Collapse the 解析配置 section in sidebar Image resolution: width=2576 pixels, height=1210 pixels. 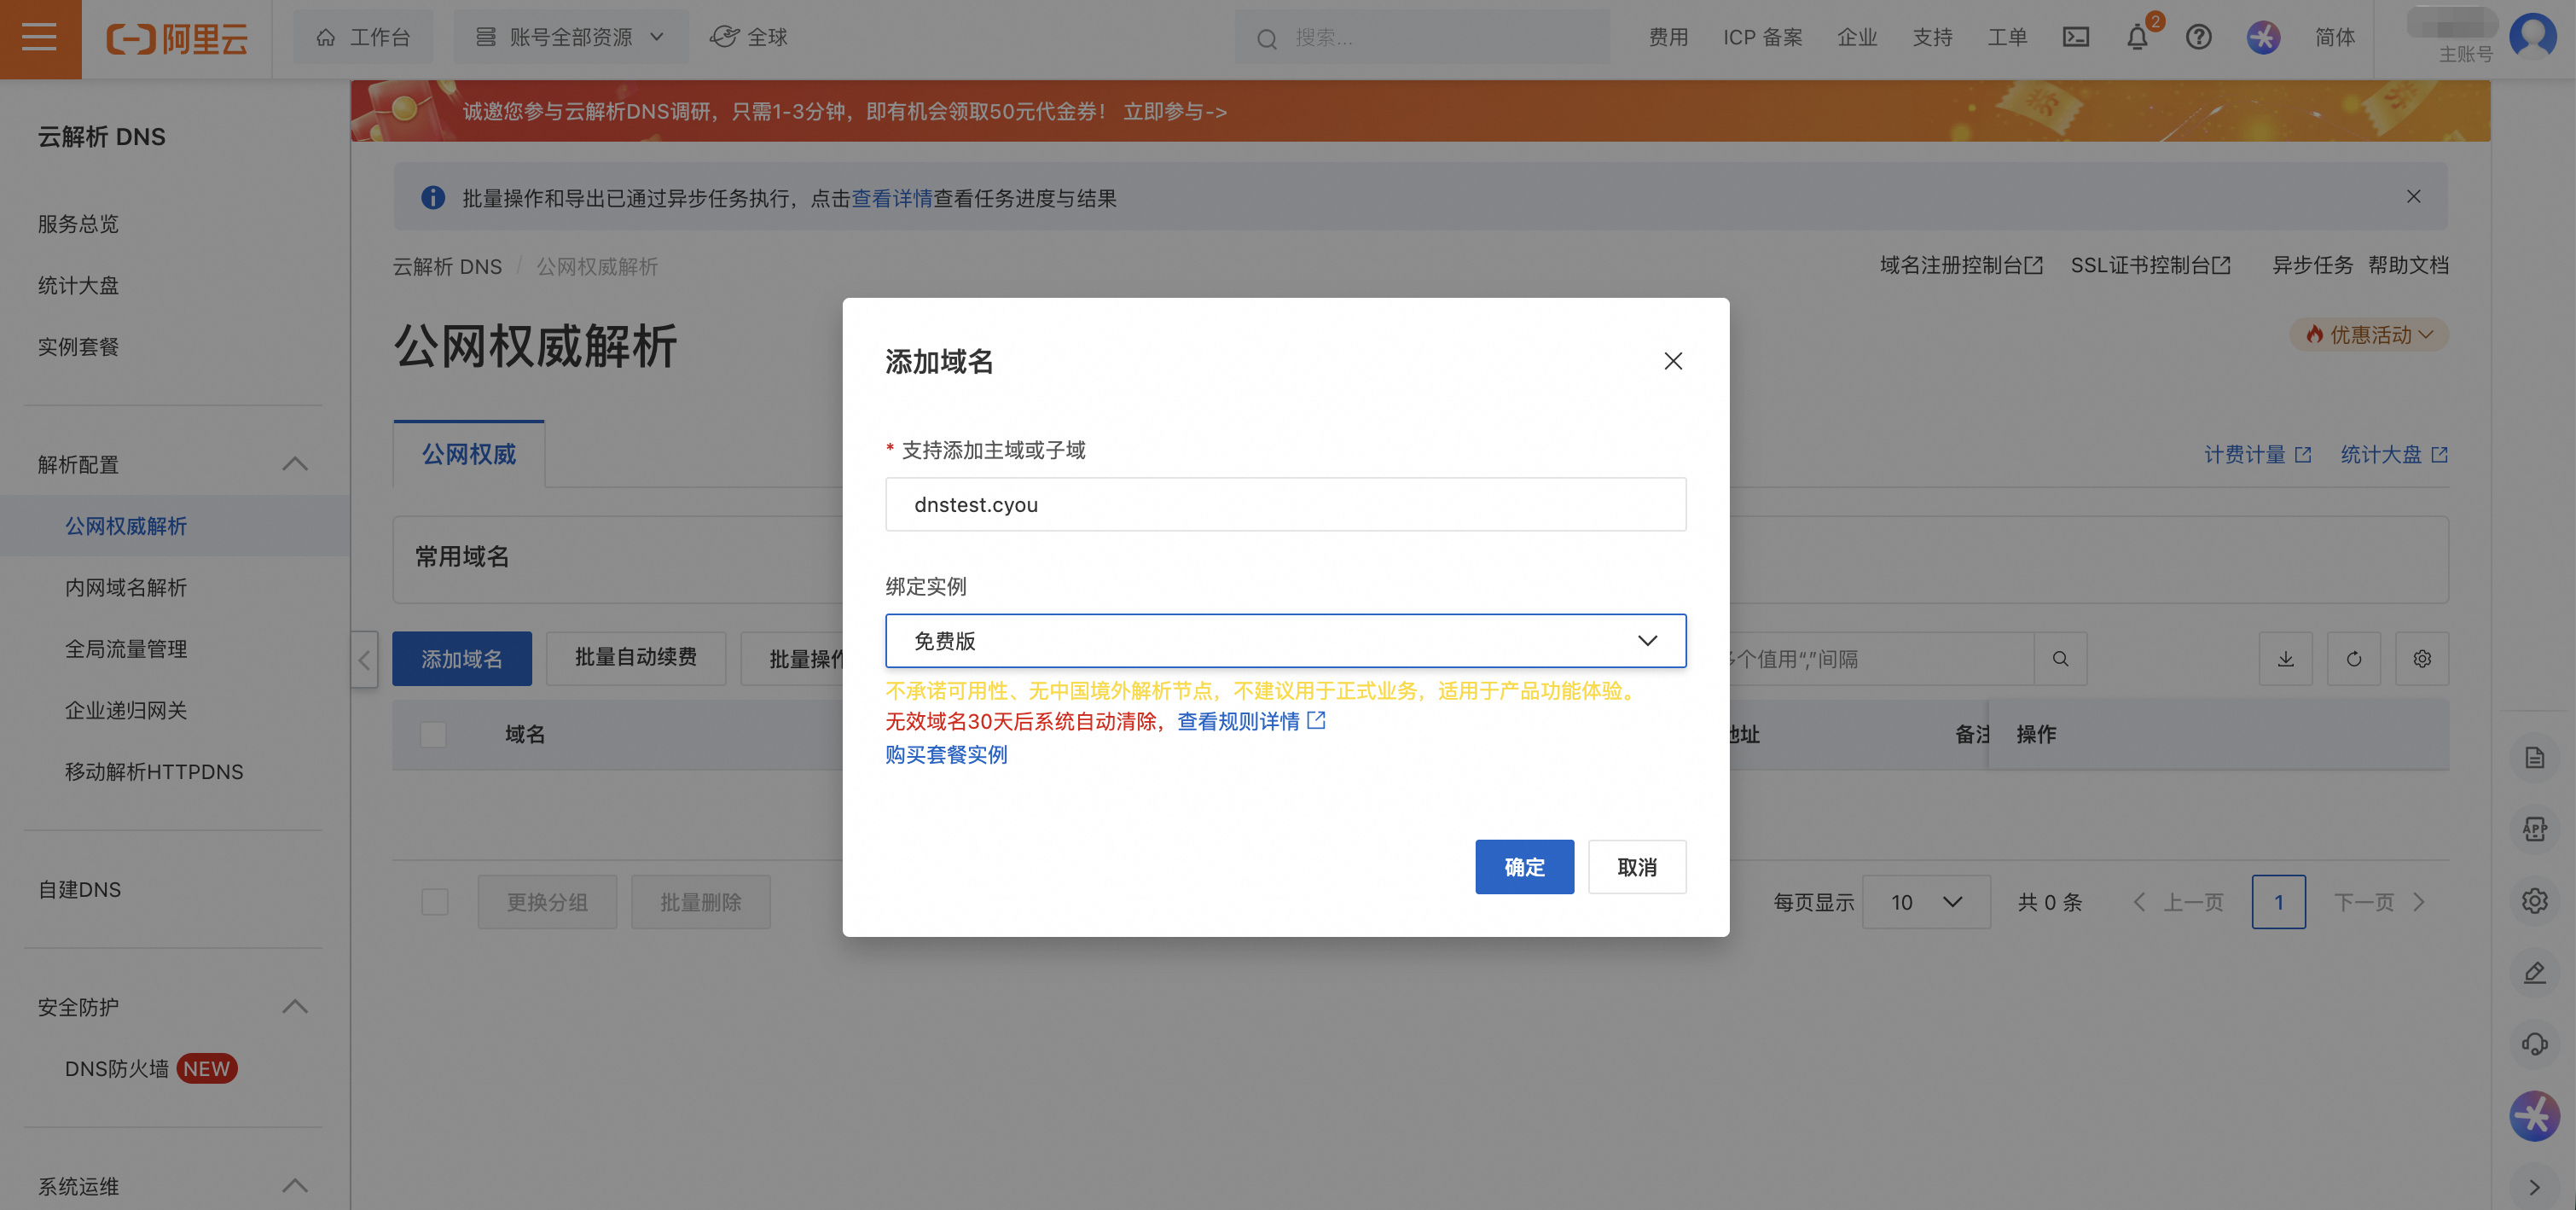tap(294, 464)
